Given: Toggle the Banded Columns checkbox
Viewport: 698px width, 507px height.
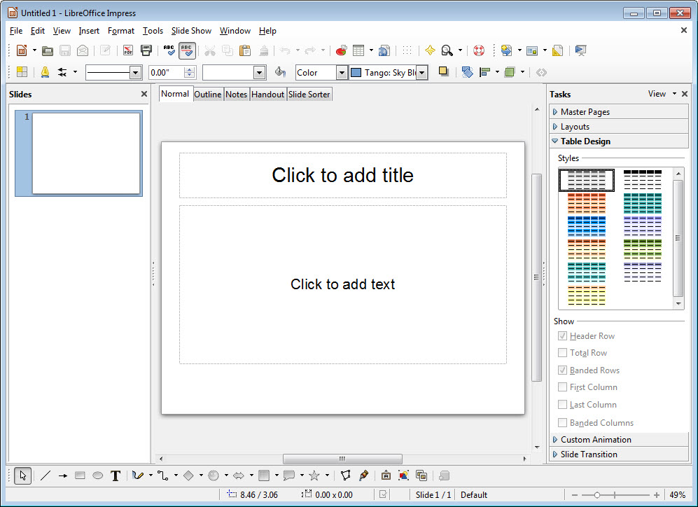Looking at the screenshot, I should [x=562, y=422].
